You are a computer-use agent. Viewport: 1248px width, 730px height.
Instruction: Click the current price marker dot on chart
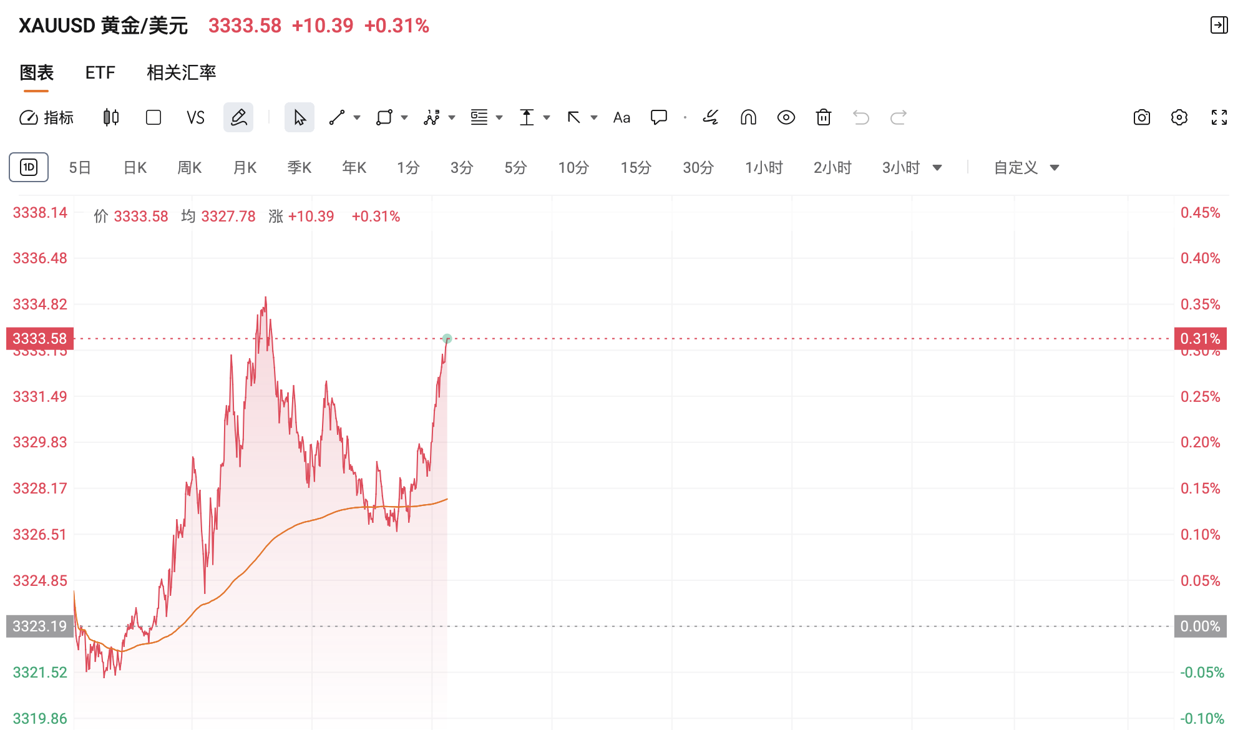point(447,339)
